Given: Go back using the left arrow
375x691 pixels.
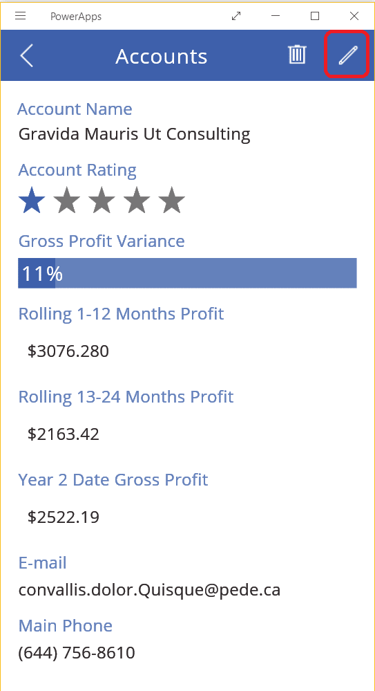Looking at the screenshot, I should [27, 55].
